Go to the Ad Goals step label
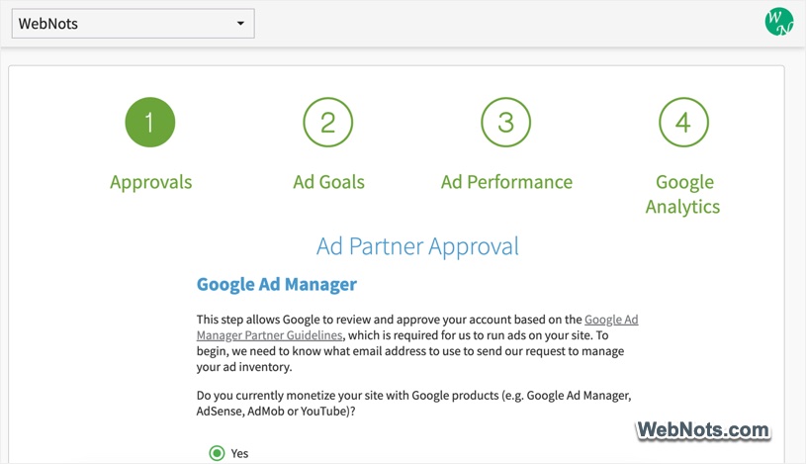This screenshot has height=464, width=806. 329,182
